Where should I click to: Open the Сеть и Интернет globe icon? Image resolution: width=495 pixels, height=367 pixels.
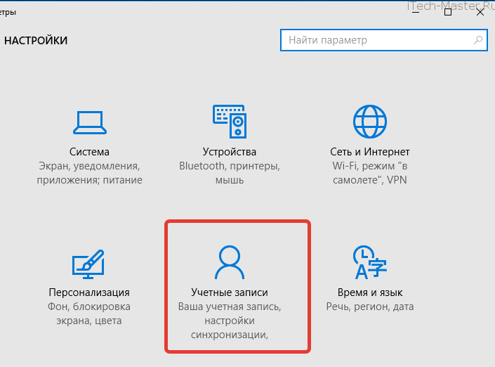369,122
